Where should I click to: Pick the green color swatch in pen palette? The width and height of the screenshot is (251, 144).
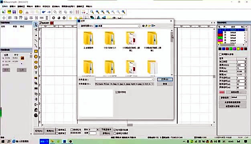(231, 49)
